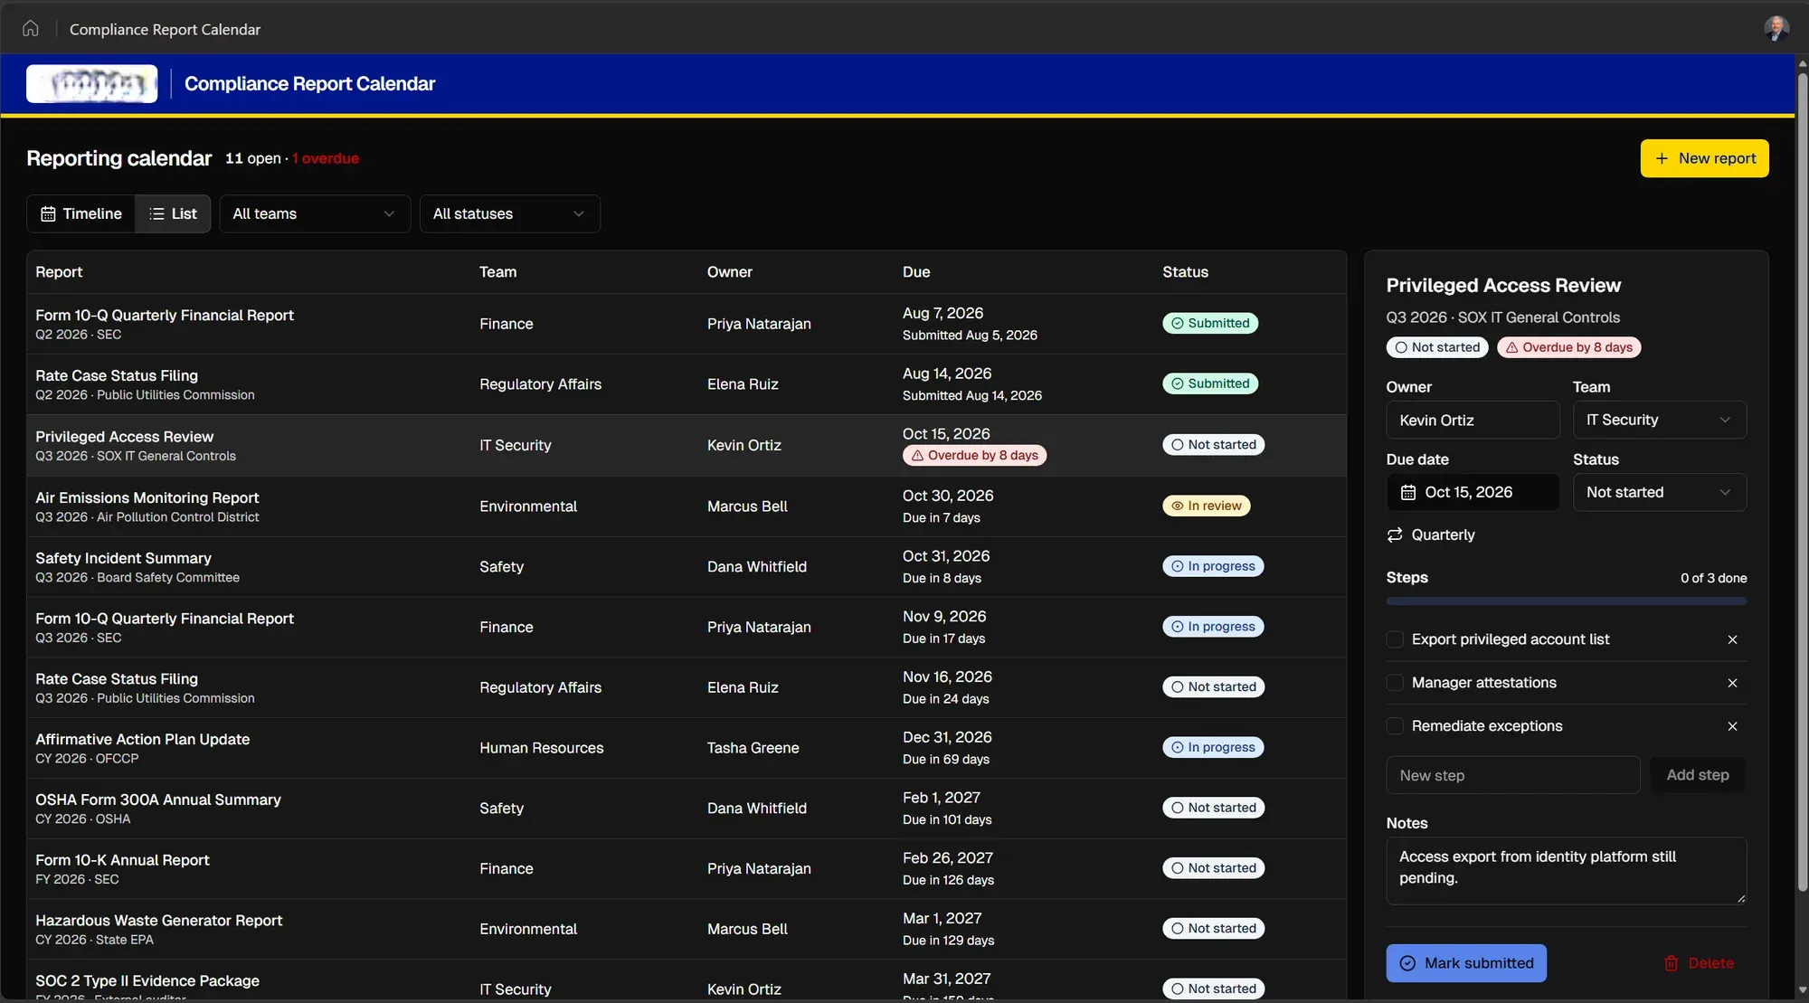Screen dimensions: 1809x1003
Task: Click the blurred company logo
Action: tap(91, 84)
